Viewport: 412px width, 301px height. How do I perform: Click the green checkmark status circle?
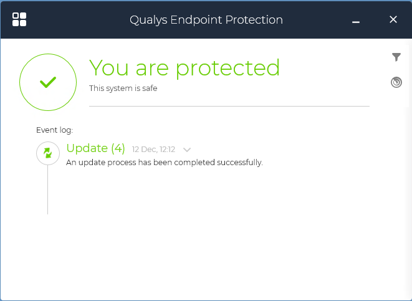click(48, 82)
